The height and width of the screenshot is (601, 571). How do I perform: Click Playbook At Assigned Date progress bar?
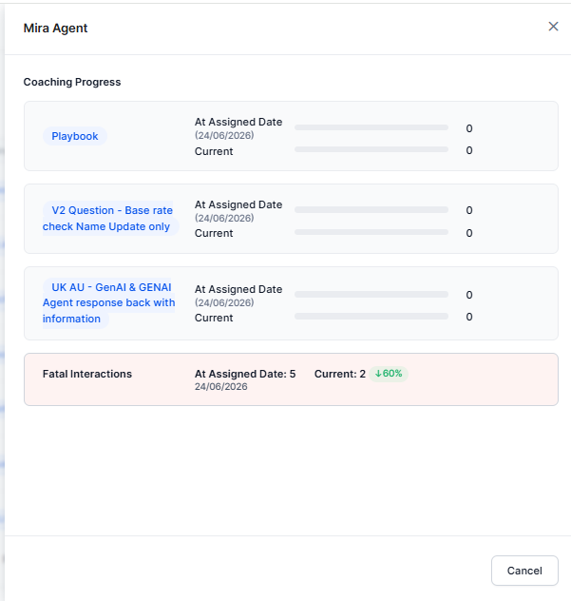pyautogui.click(x=371, y=127)
